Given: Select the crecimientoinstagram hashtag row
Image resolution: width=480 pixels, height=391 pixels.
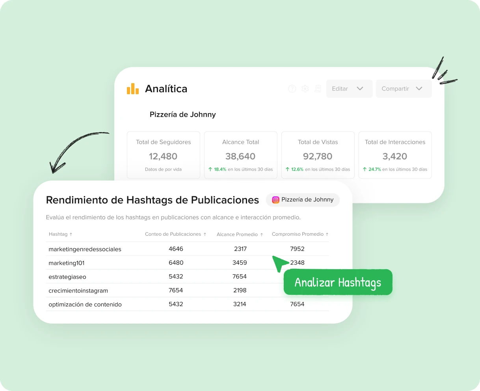Looking at the screenshot, I should (x=187, y=290).
